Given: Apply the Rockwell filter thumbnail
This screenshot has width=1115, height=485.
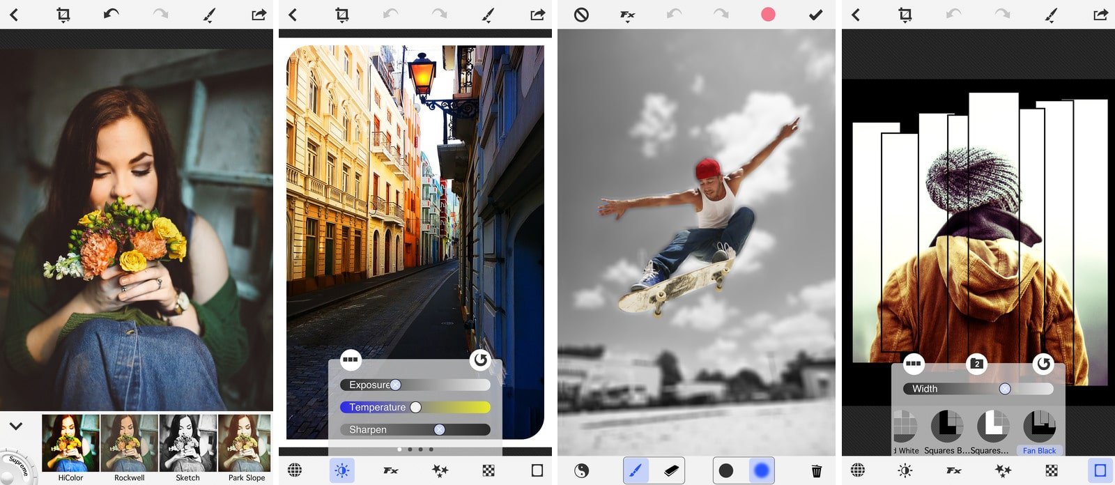Looking at the screenshot, I should (129, 448).
